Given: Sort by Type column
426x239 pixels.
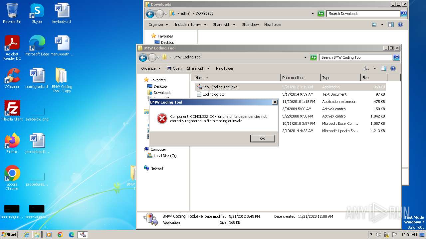Looking at the screenshot, I should [x=341, y=78].
